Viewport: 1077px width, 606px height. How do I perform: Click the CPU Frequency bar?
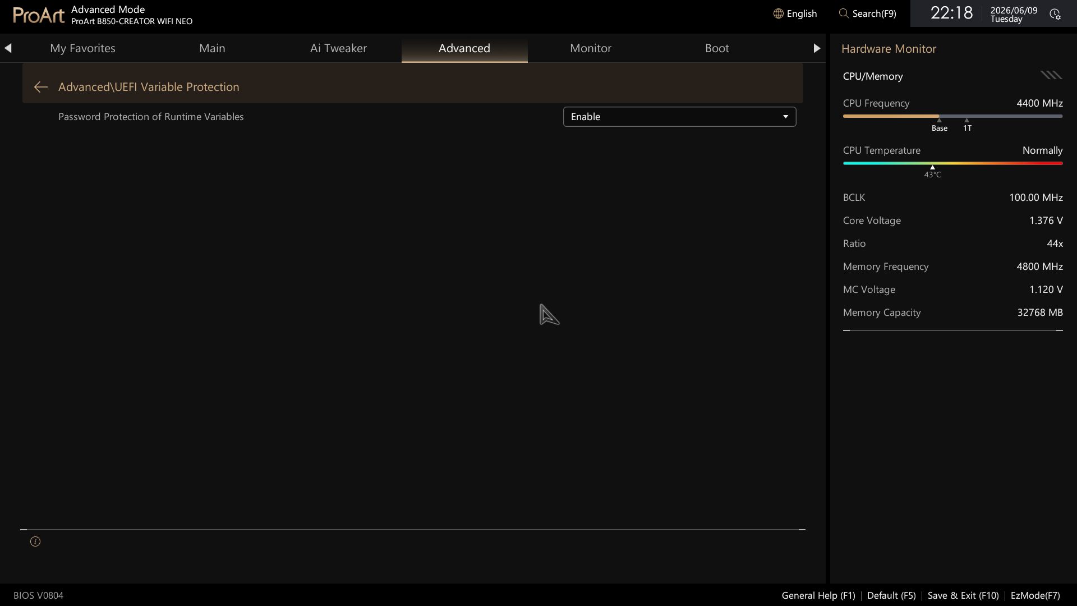click(x=952, y=116)
